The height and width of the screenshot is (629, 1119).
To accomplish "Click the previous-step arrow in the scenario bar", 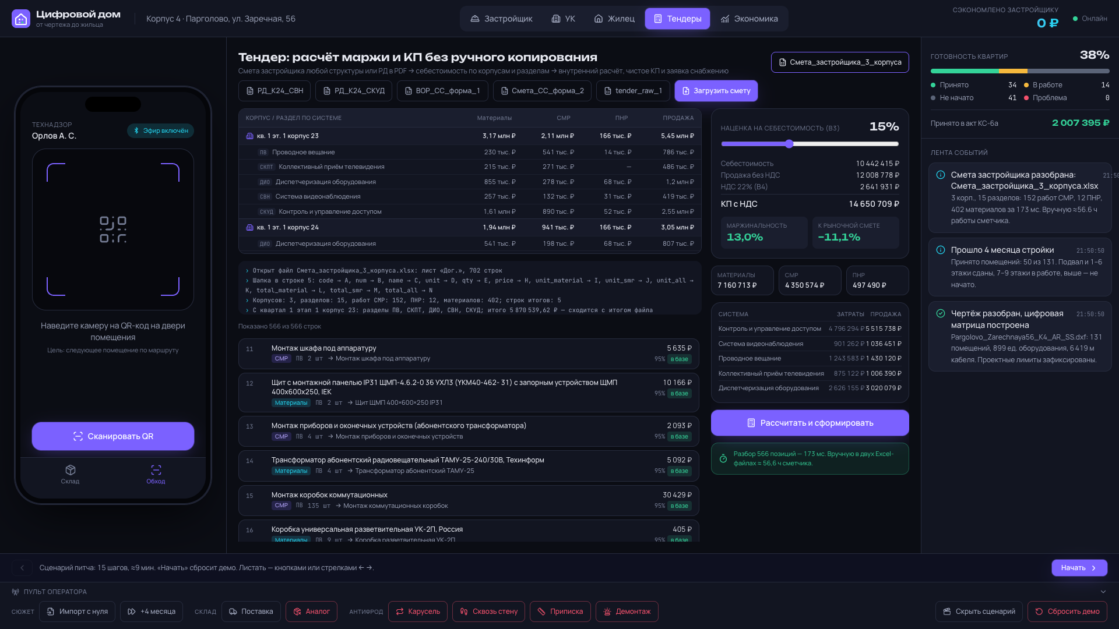I will coord(22,568).
